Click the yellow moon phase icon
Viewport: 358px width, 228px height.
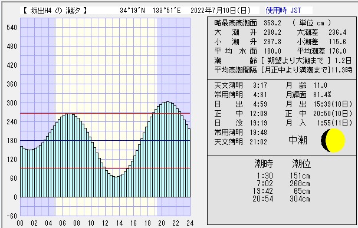(x=333, y=140)
